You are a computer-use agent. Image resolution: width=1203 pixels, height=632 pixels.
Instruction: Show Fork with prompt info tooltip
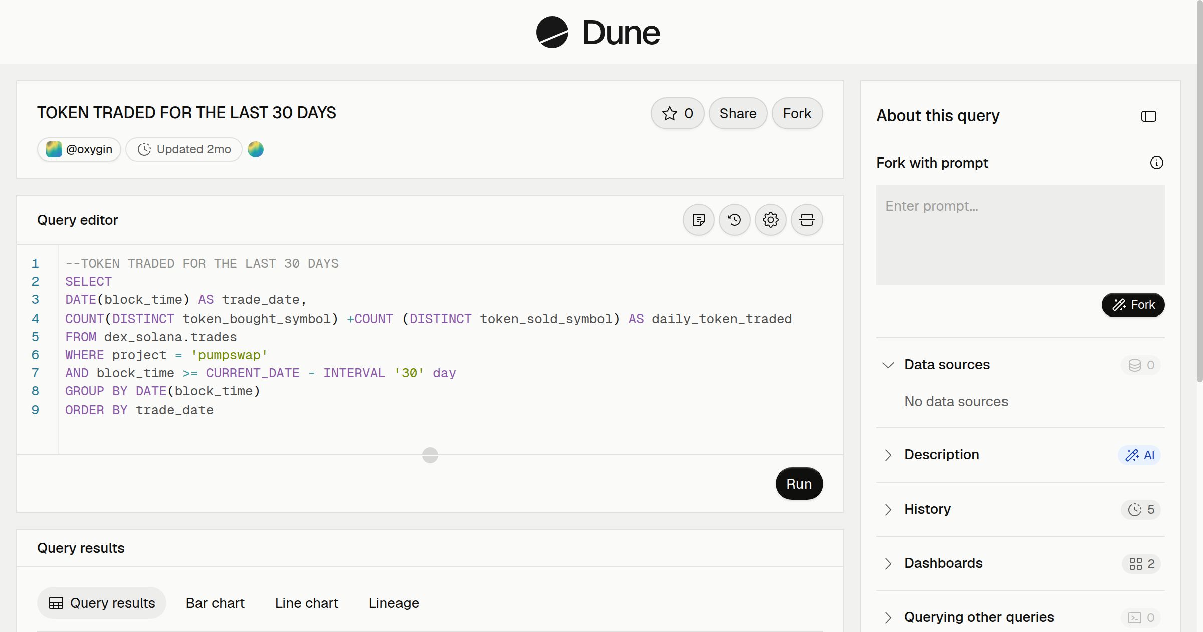click(1156, 163)
